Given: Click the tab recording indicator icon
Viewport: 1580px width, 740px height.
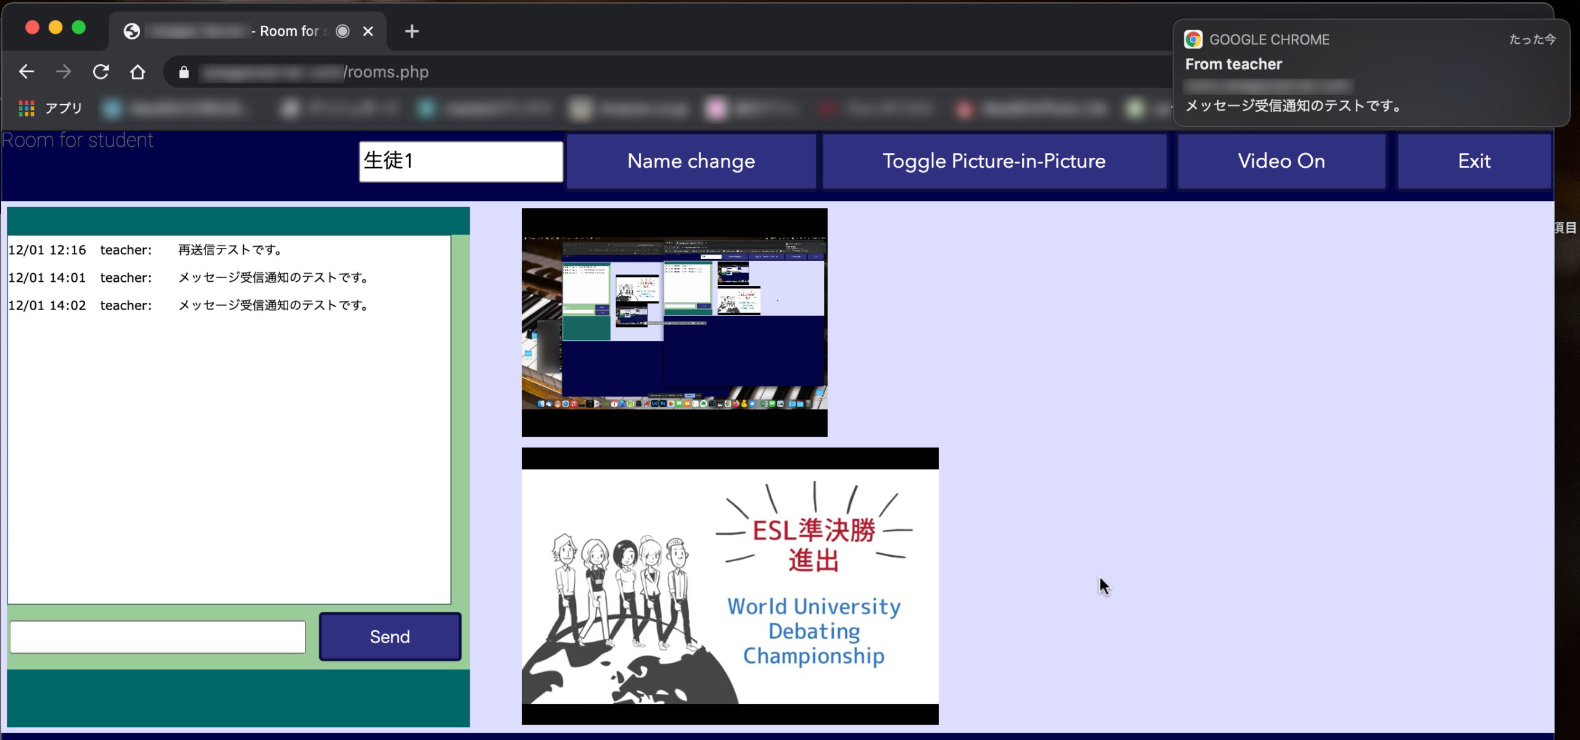Looking at the screenshot, I should [343, 31].
